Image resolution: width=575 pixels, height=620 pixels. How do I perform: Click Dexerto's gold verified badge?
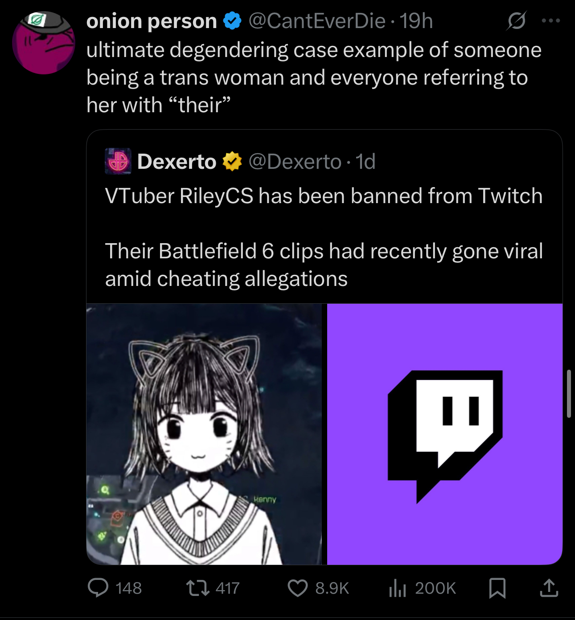click(x=232, y=161)
